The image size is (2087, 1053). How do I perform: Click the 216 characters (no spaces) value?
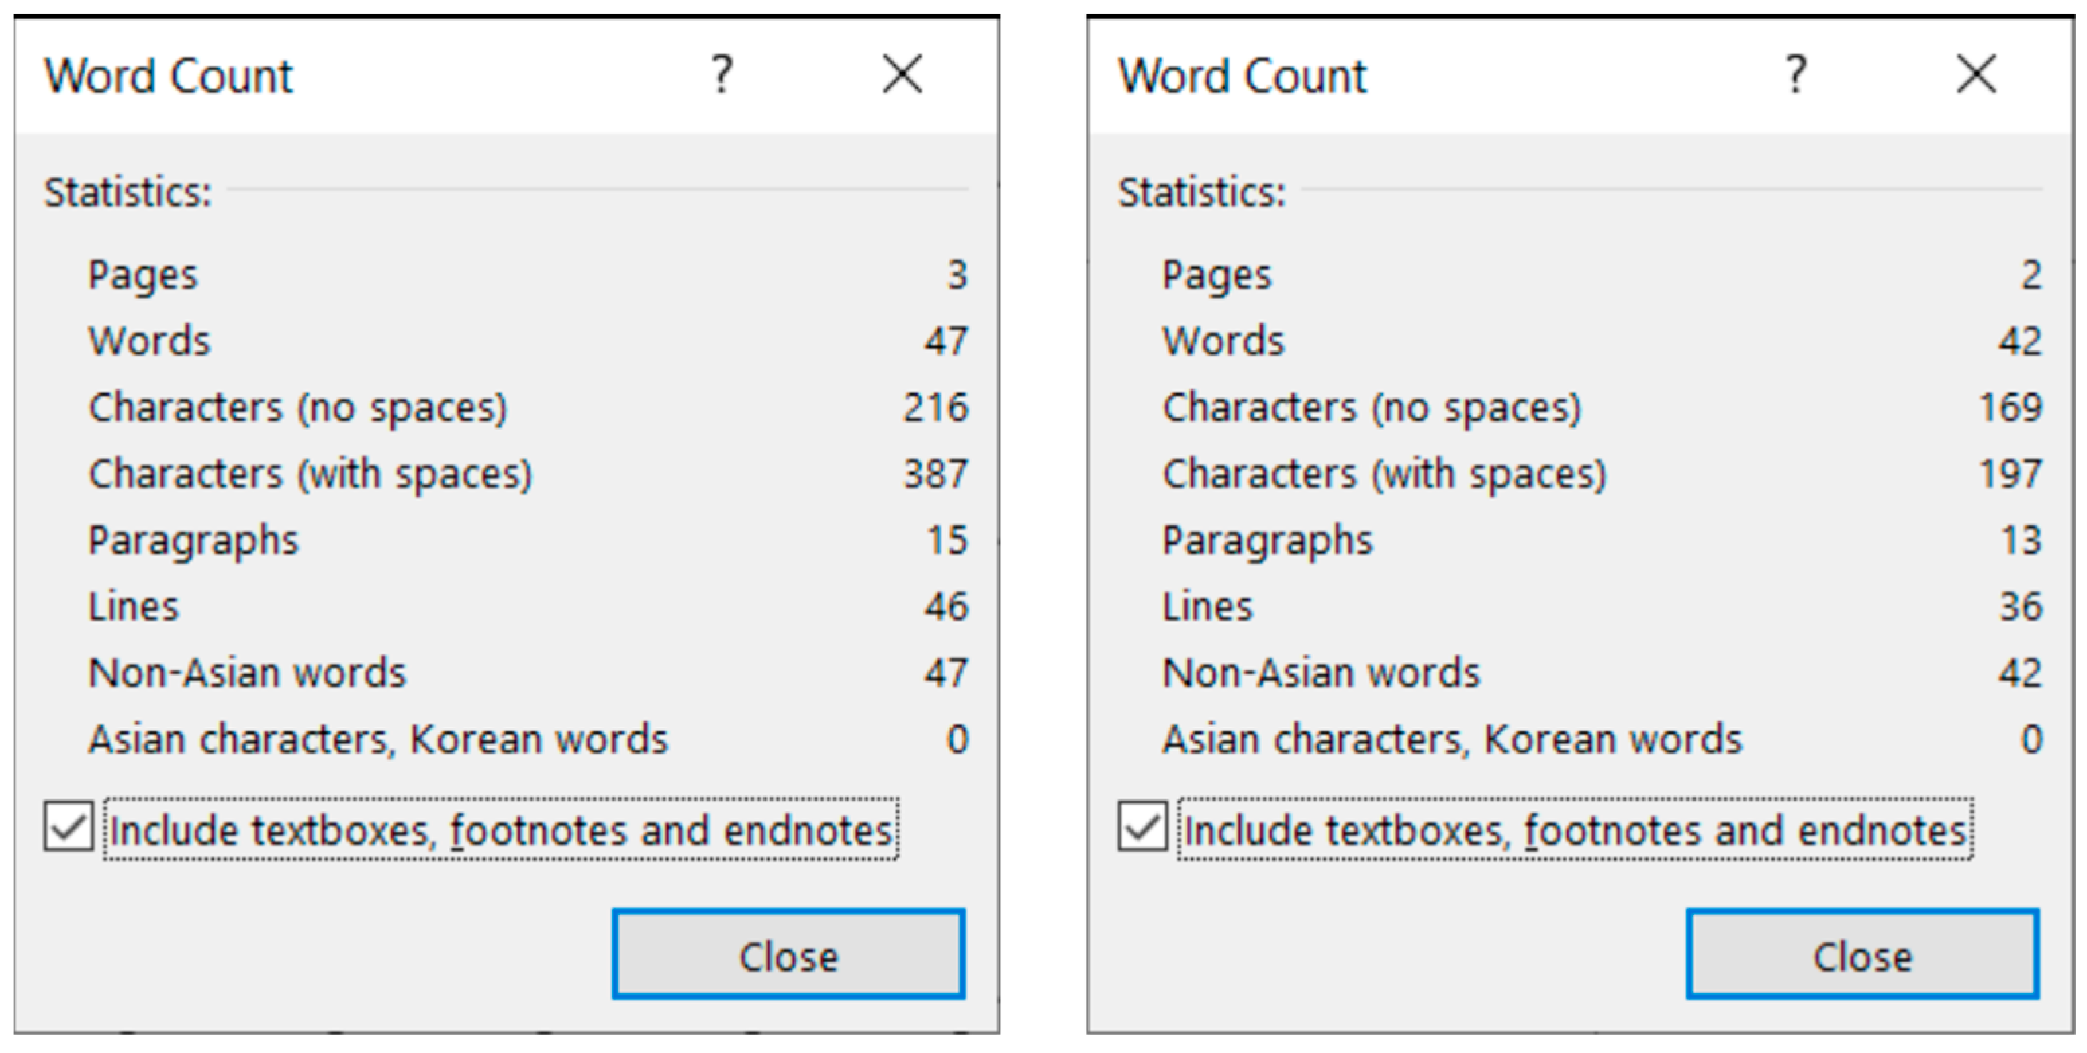[936, 407]
